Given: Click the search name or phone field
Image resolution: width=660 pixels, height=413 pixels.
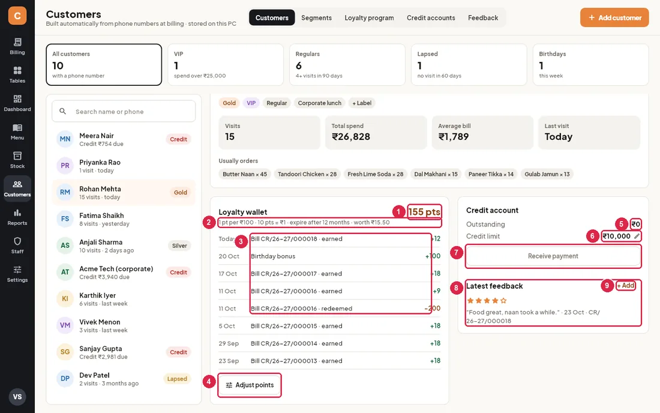Looking at the screenshot, I should point(124,111).
